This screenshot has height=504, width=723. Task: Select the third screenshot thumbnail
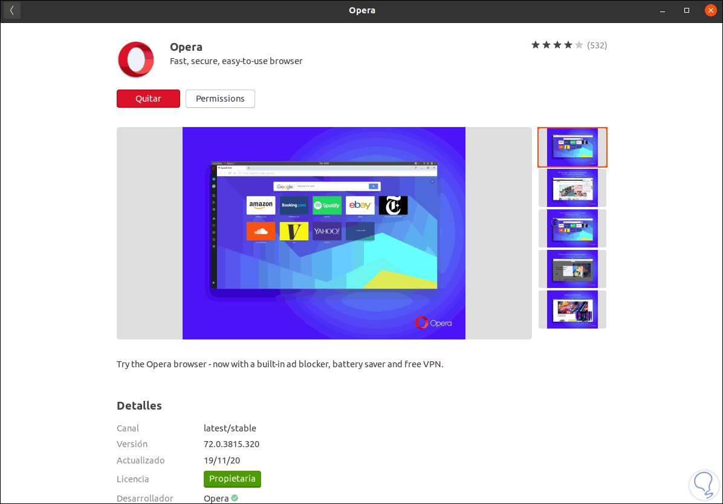572,229
